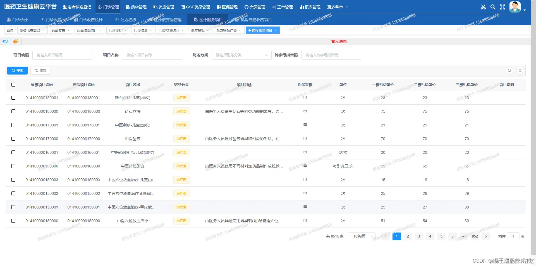
Task: Click the 报表管理 chart icon in navbar
Action: pyautogui.click(x=310, y=7)
